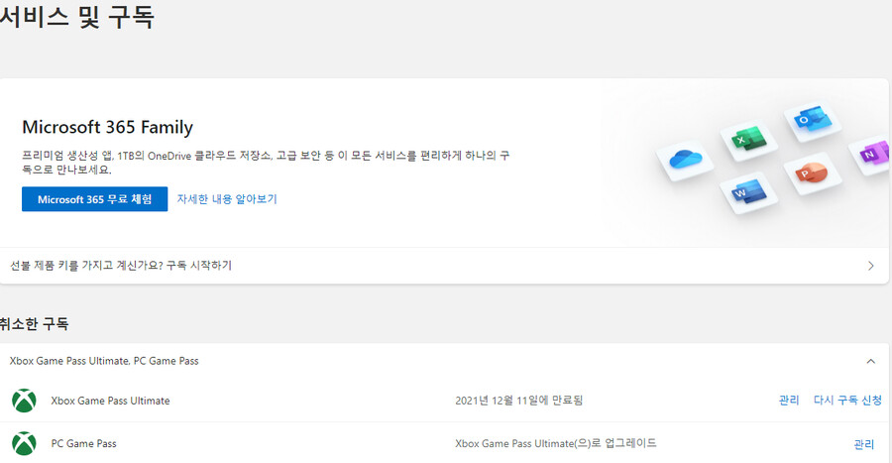This screenshot has height=463, width=892.
Task: Click 다시 구독 신청 link
Action: [847, 401]
